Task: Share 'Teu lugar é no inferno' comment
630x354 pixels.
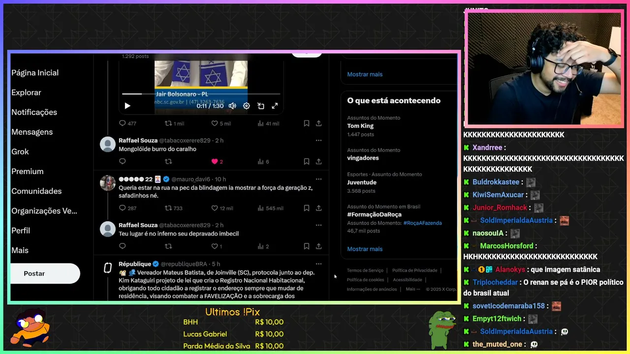Action: 318,246
